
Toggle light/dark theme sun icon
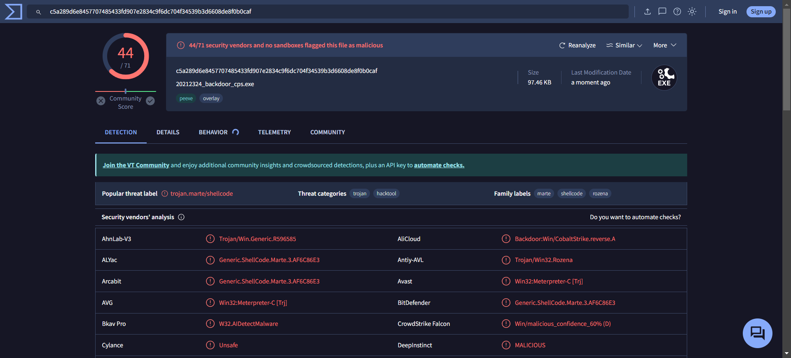point(692,12)
